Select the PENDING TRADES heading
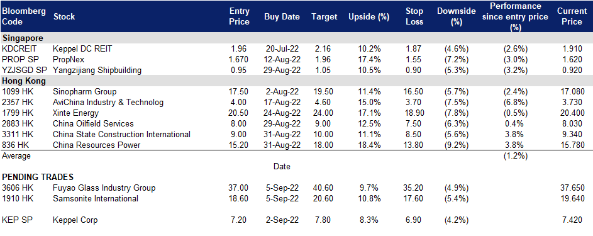593x236 pixels. click(x=38, y=177)
